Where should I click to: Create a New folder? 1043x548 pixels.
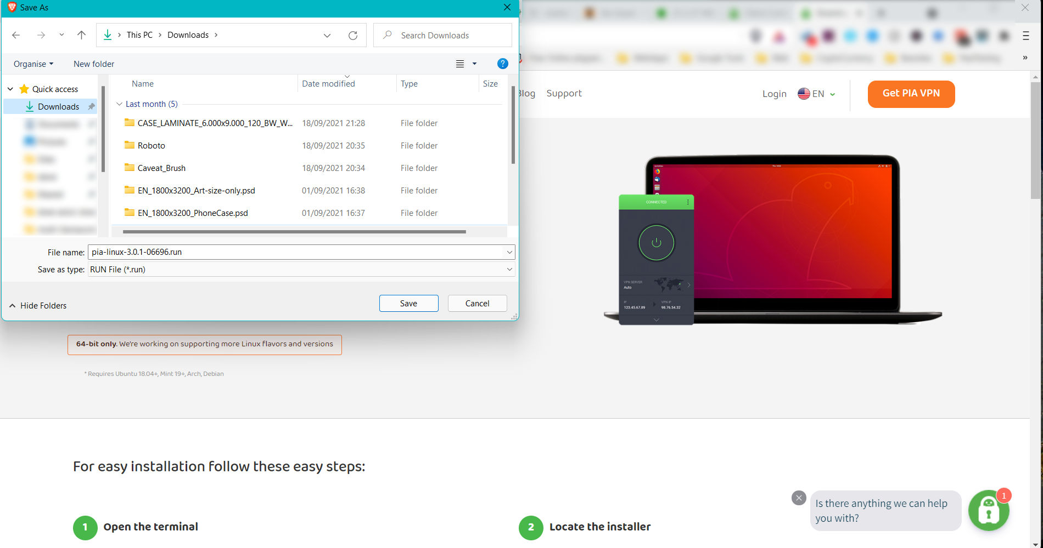pos(94,64)
